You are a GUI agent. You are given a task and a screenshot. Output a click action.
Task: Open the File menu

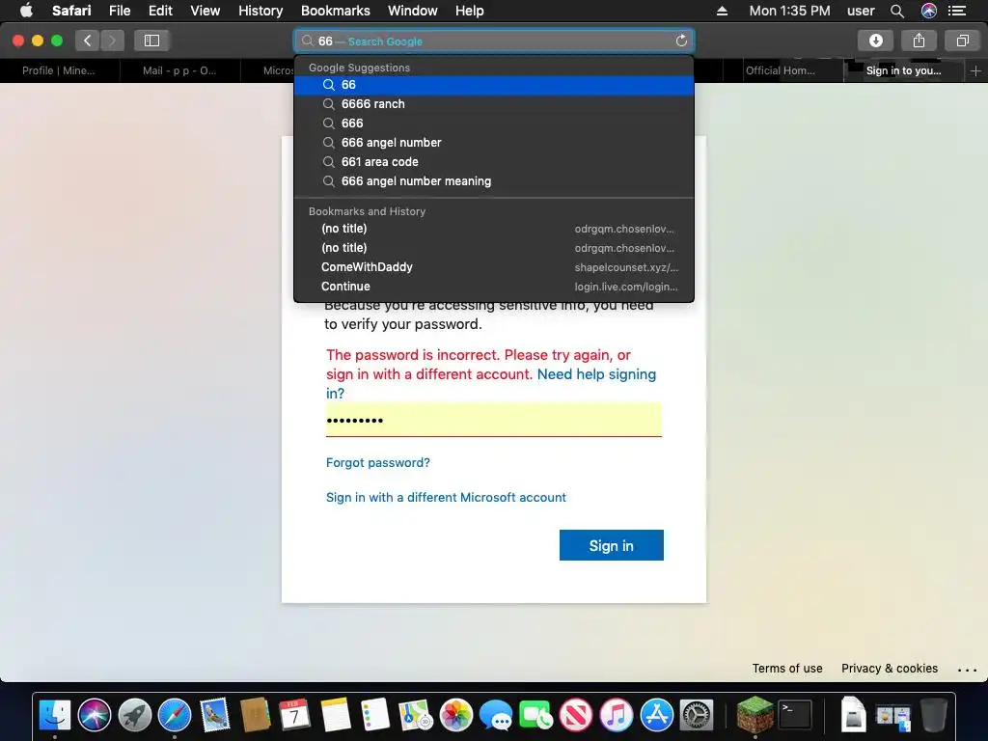[119, 11]
